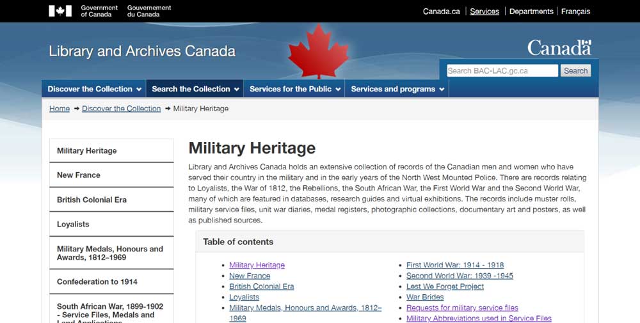Expand Services for the Public menu

click(294, 89)
